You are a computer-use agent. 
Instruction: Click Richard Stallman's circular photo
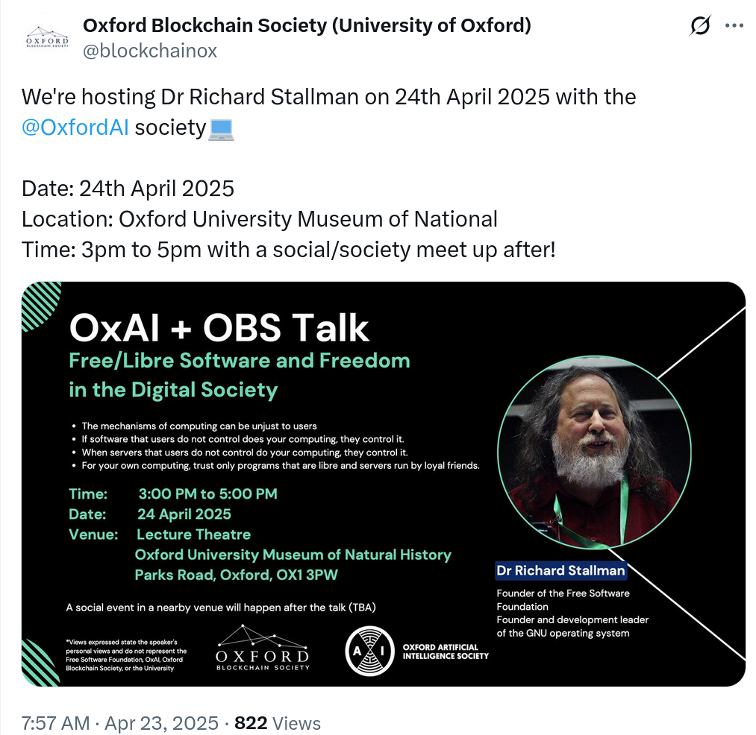tap(595, 452)
